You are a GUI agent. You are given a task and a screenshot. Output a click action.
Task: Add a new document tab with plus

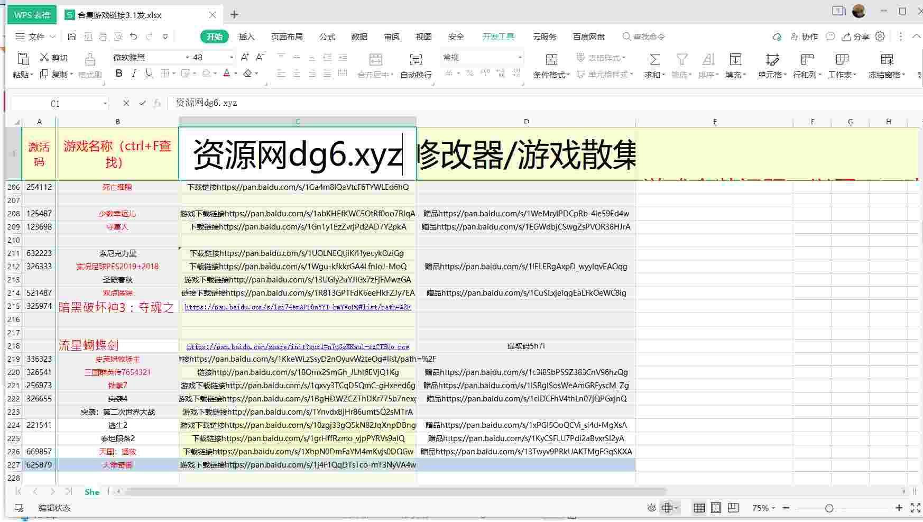click(x=235, y=15)
